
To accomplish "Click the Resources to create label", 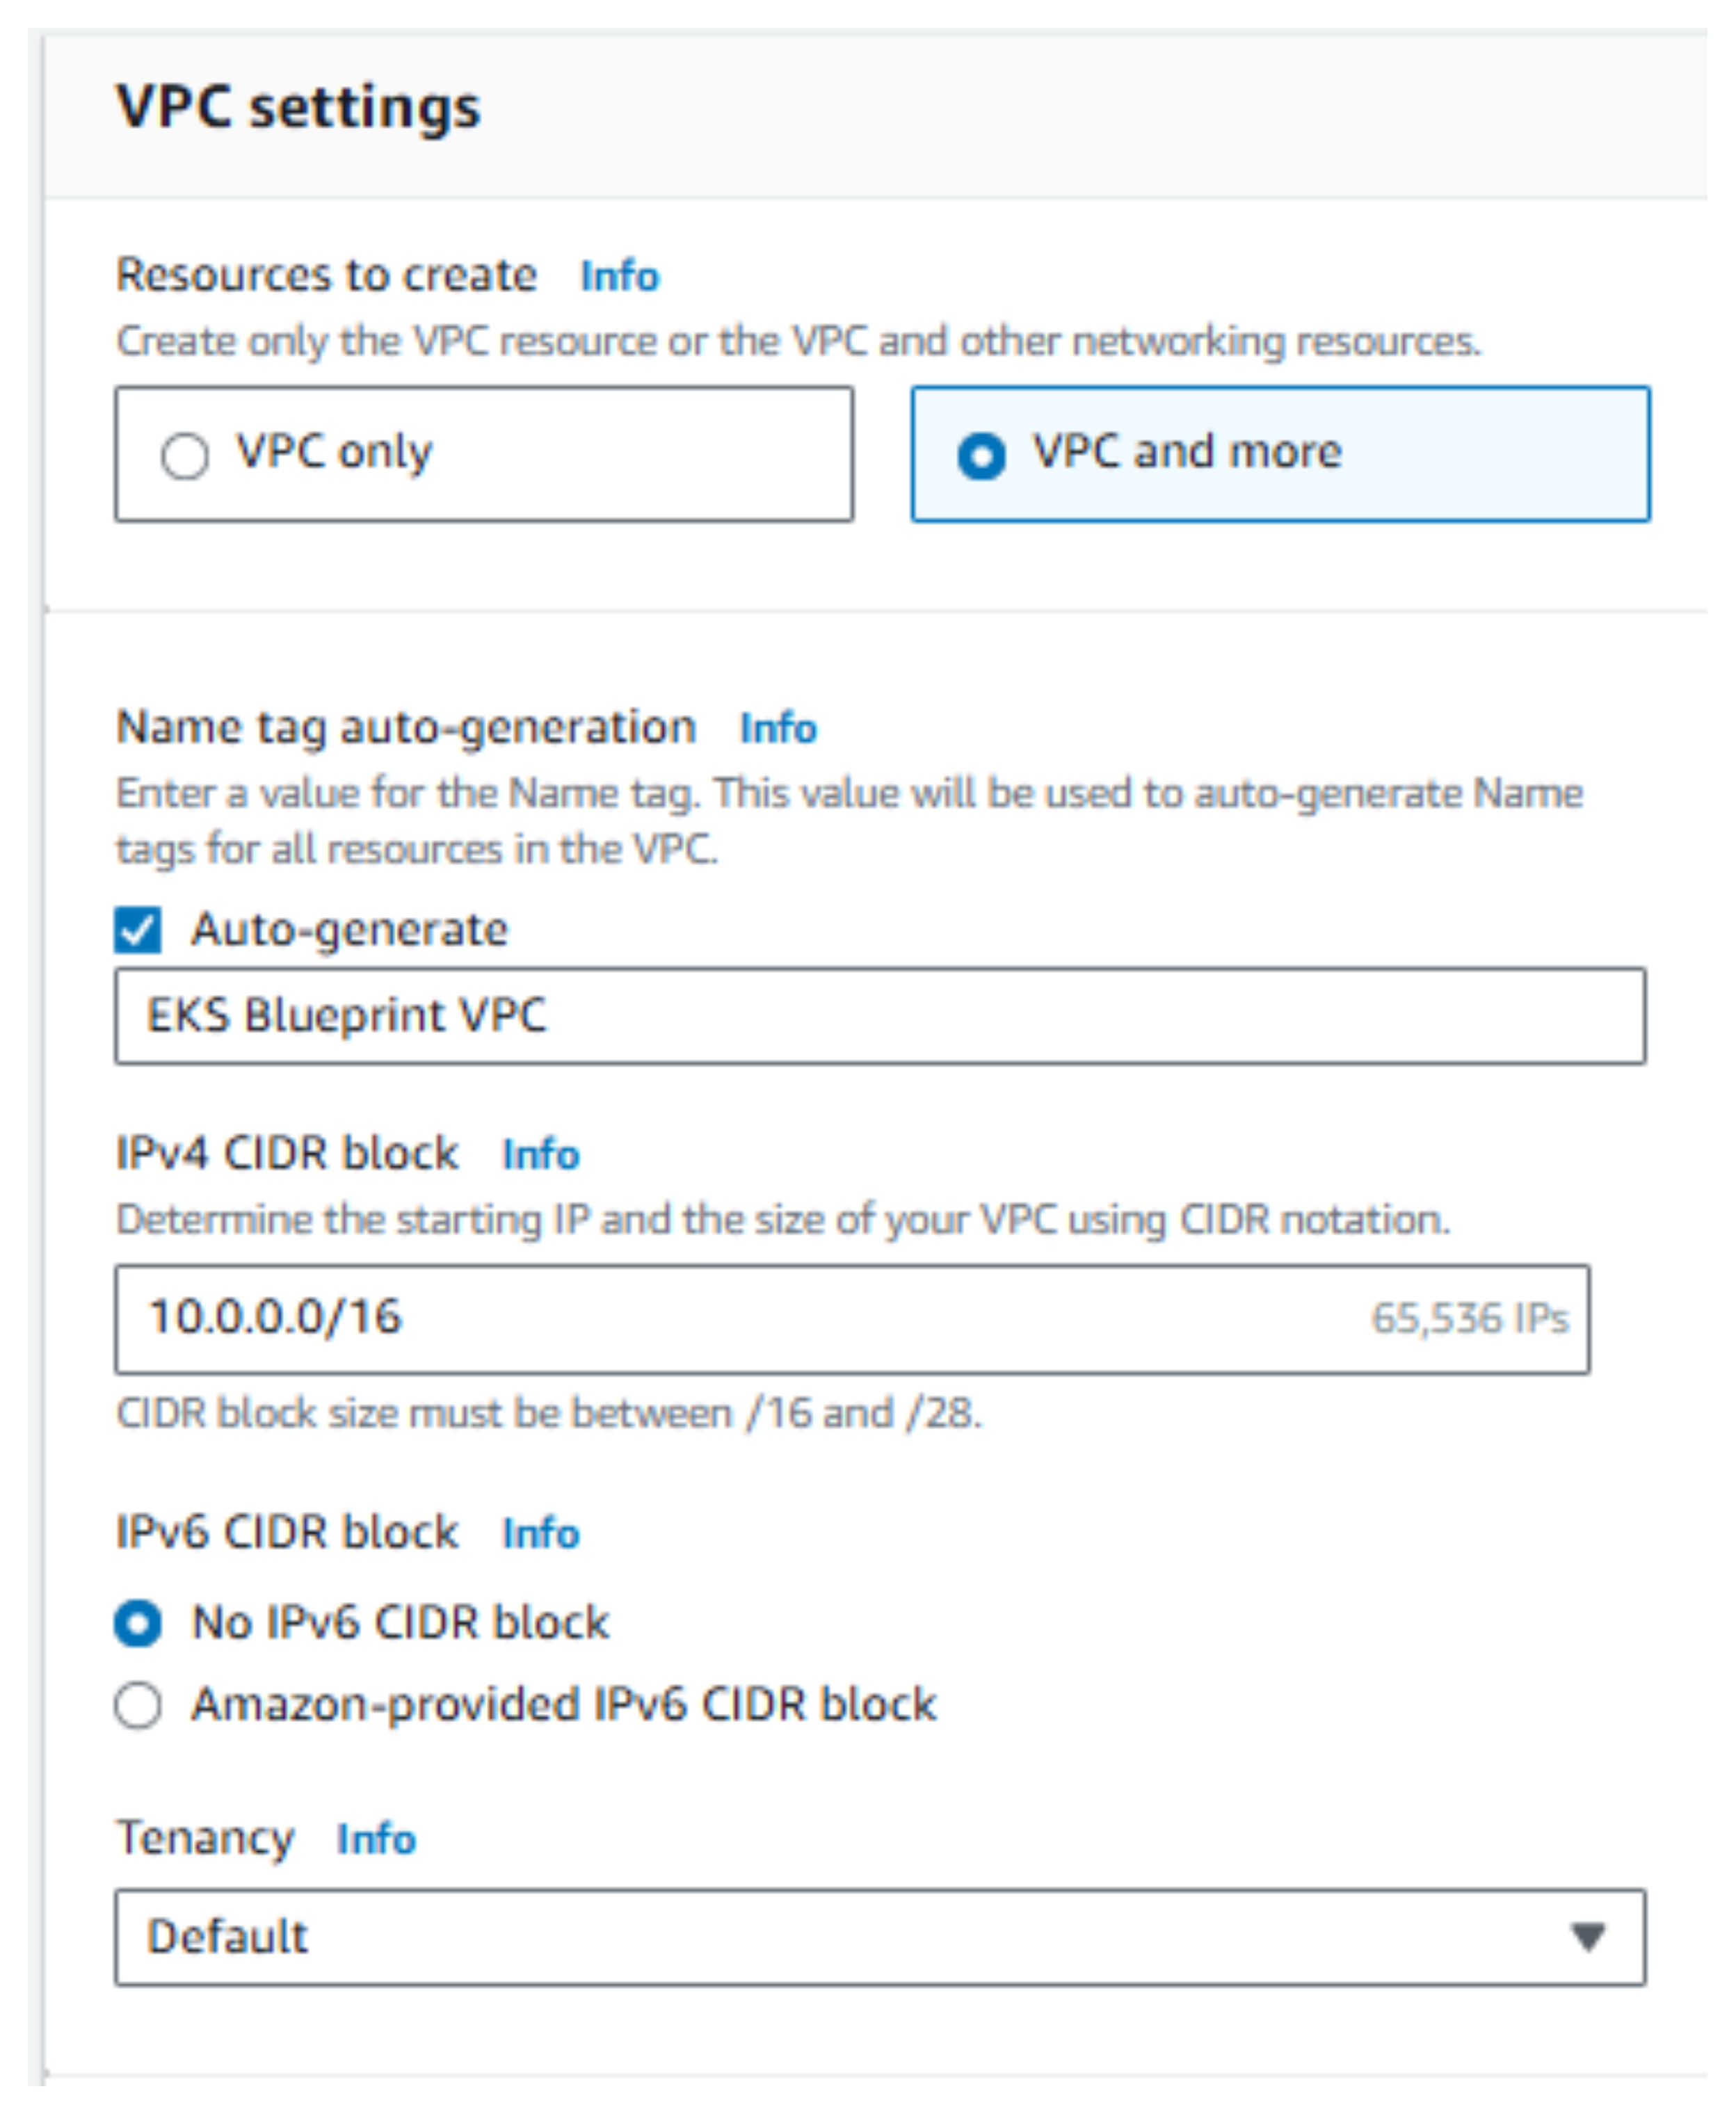I will coord(327,275).
